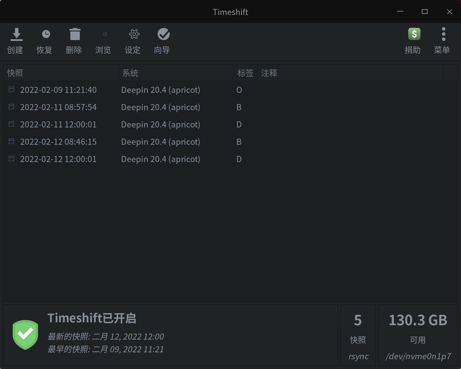The height and width of the screenshot is (369, 461).
Task: Click the 恢复 (Restore) clock icon
Action: [x=46, y=34]
